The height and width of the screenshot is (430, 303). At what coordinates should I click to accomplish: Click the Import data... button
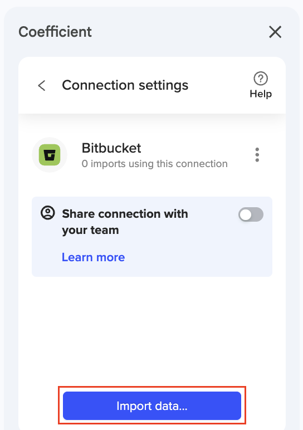point(152,405)
